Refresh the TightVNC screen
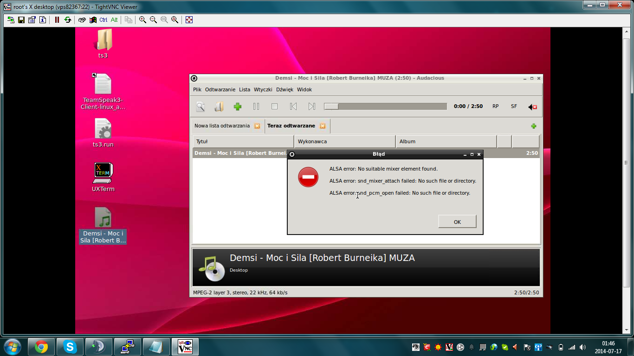Viewport: 634px width, 356px height. coord(68,19)
